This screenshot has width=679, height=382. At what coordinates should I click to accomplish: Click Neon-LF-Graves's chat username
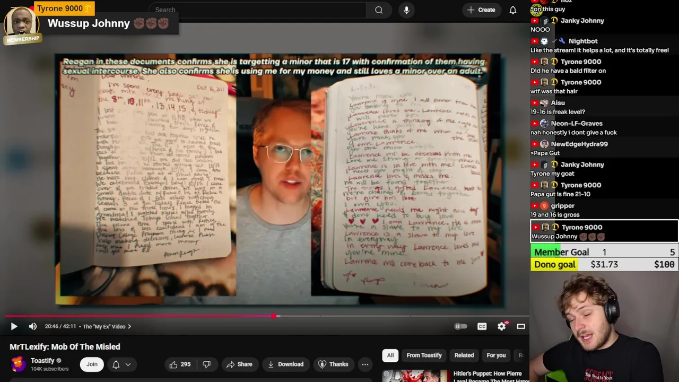coord(577,124)
